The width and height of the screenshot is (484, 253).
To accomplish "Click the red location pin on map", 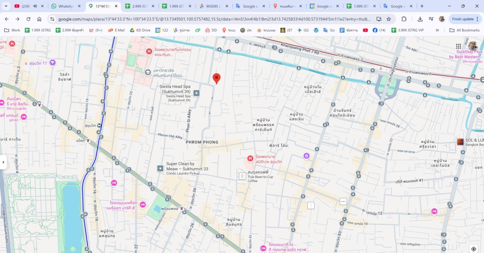I will (x=216, y=78).
